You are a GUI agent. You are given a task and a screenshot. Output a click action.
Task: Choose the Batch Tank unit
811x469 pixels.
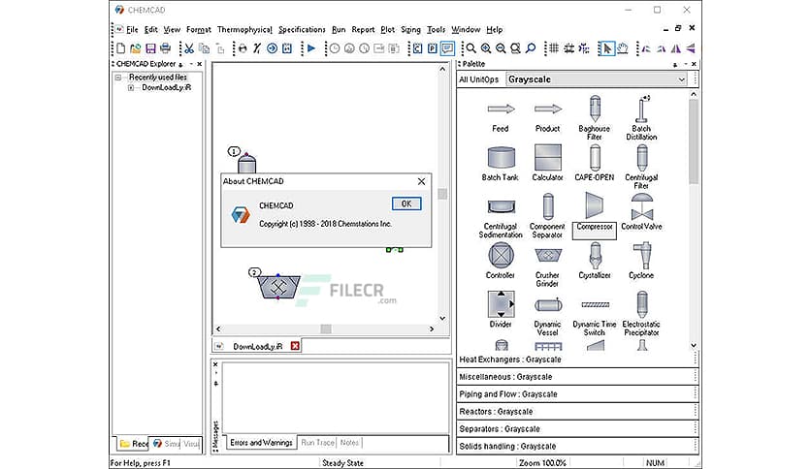tap(501, 163)
